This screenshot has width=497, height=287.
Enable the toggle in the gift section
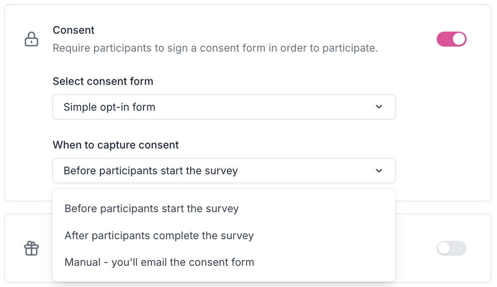click(451, 249)
